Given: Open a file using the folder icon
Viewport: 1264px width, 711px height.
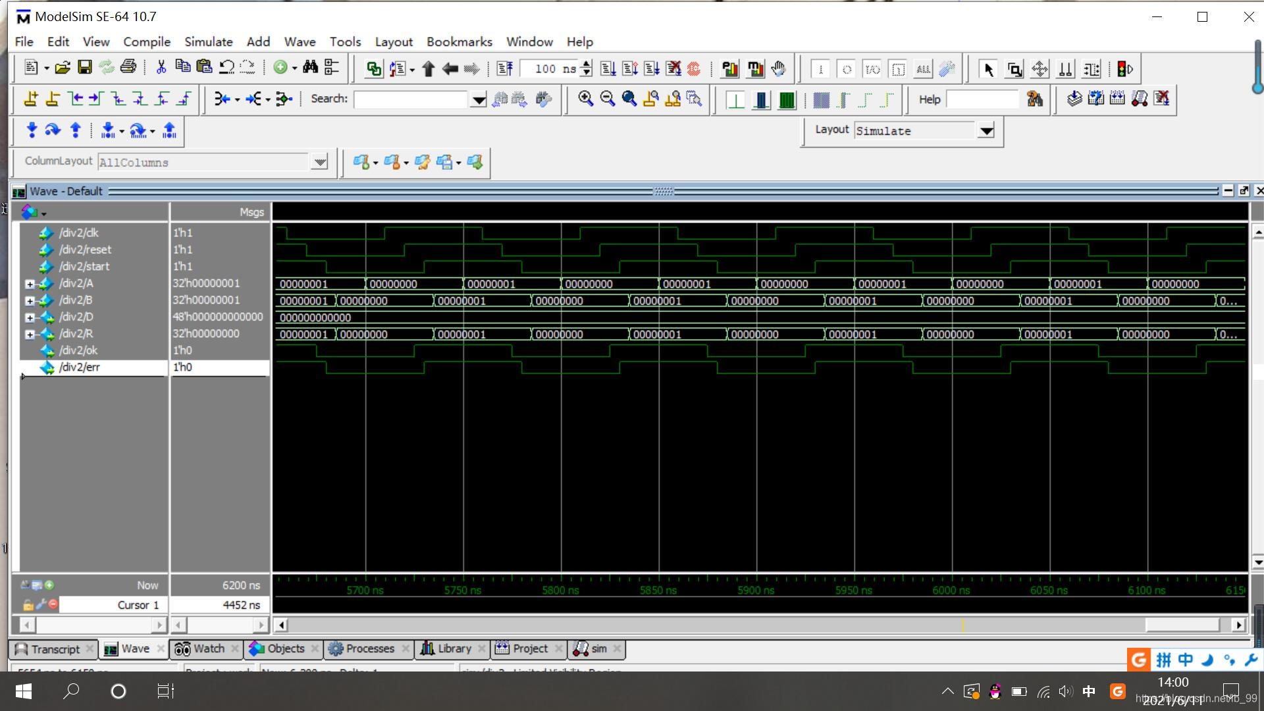Looking at the screenshot, I should click(x=63, y=68).
